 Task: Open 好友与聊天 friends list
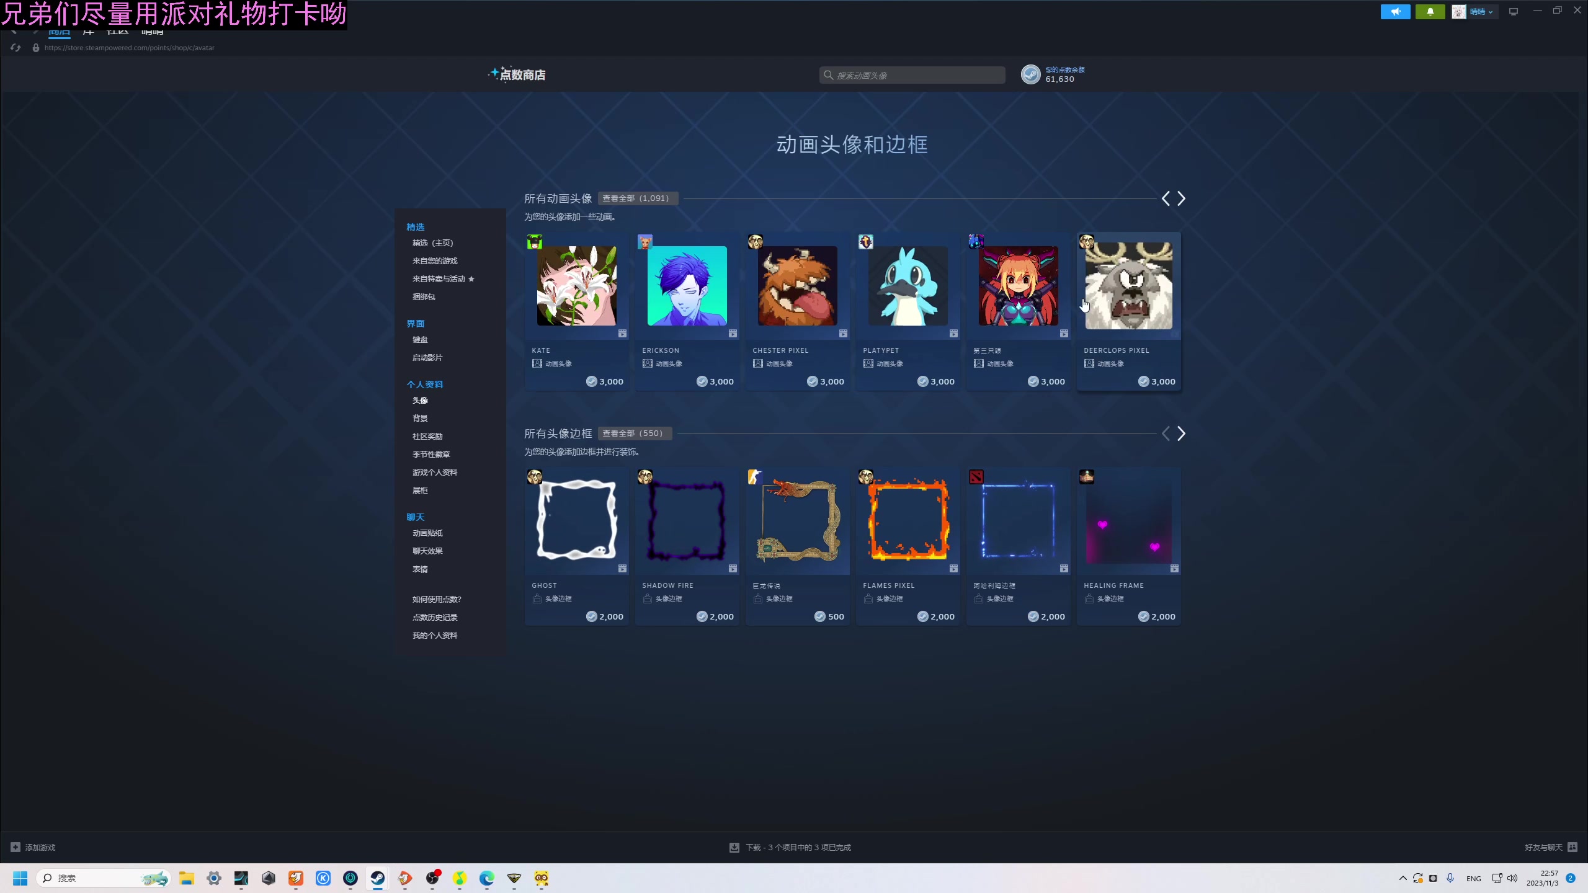[x=1550, y=847]
